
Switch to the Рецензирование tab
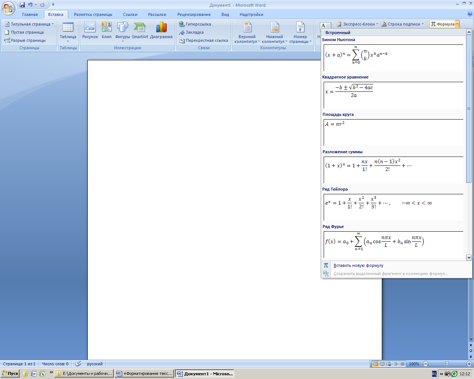tap(194, 14)
